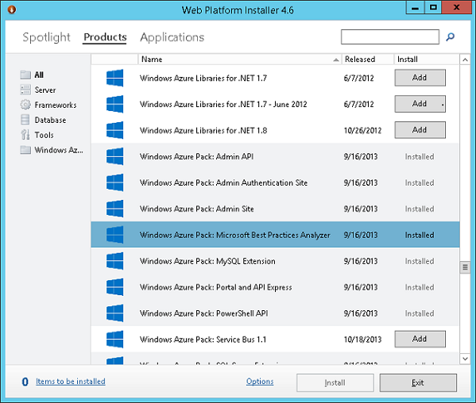476x403 pixels.
Task: Click the Web Platform Installer title bar icon
Action: [12, 10]
